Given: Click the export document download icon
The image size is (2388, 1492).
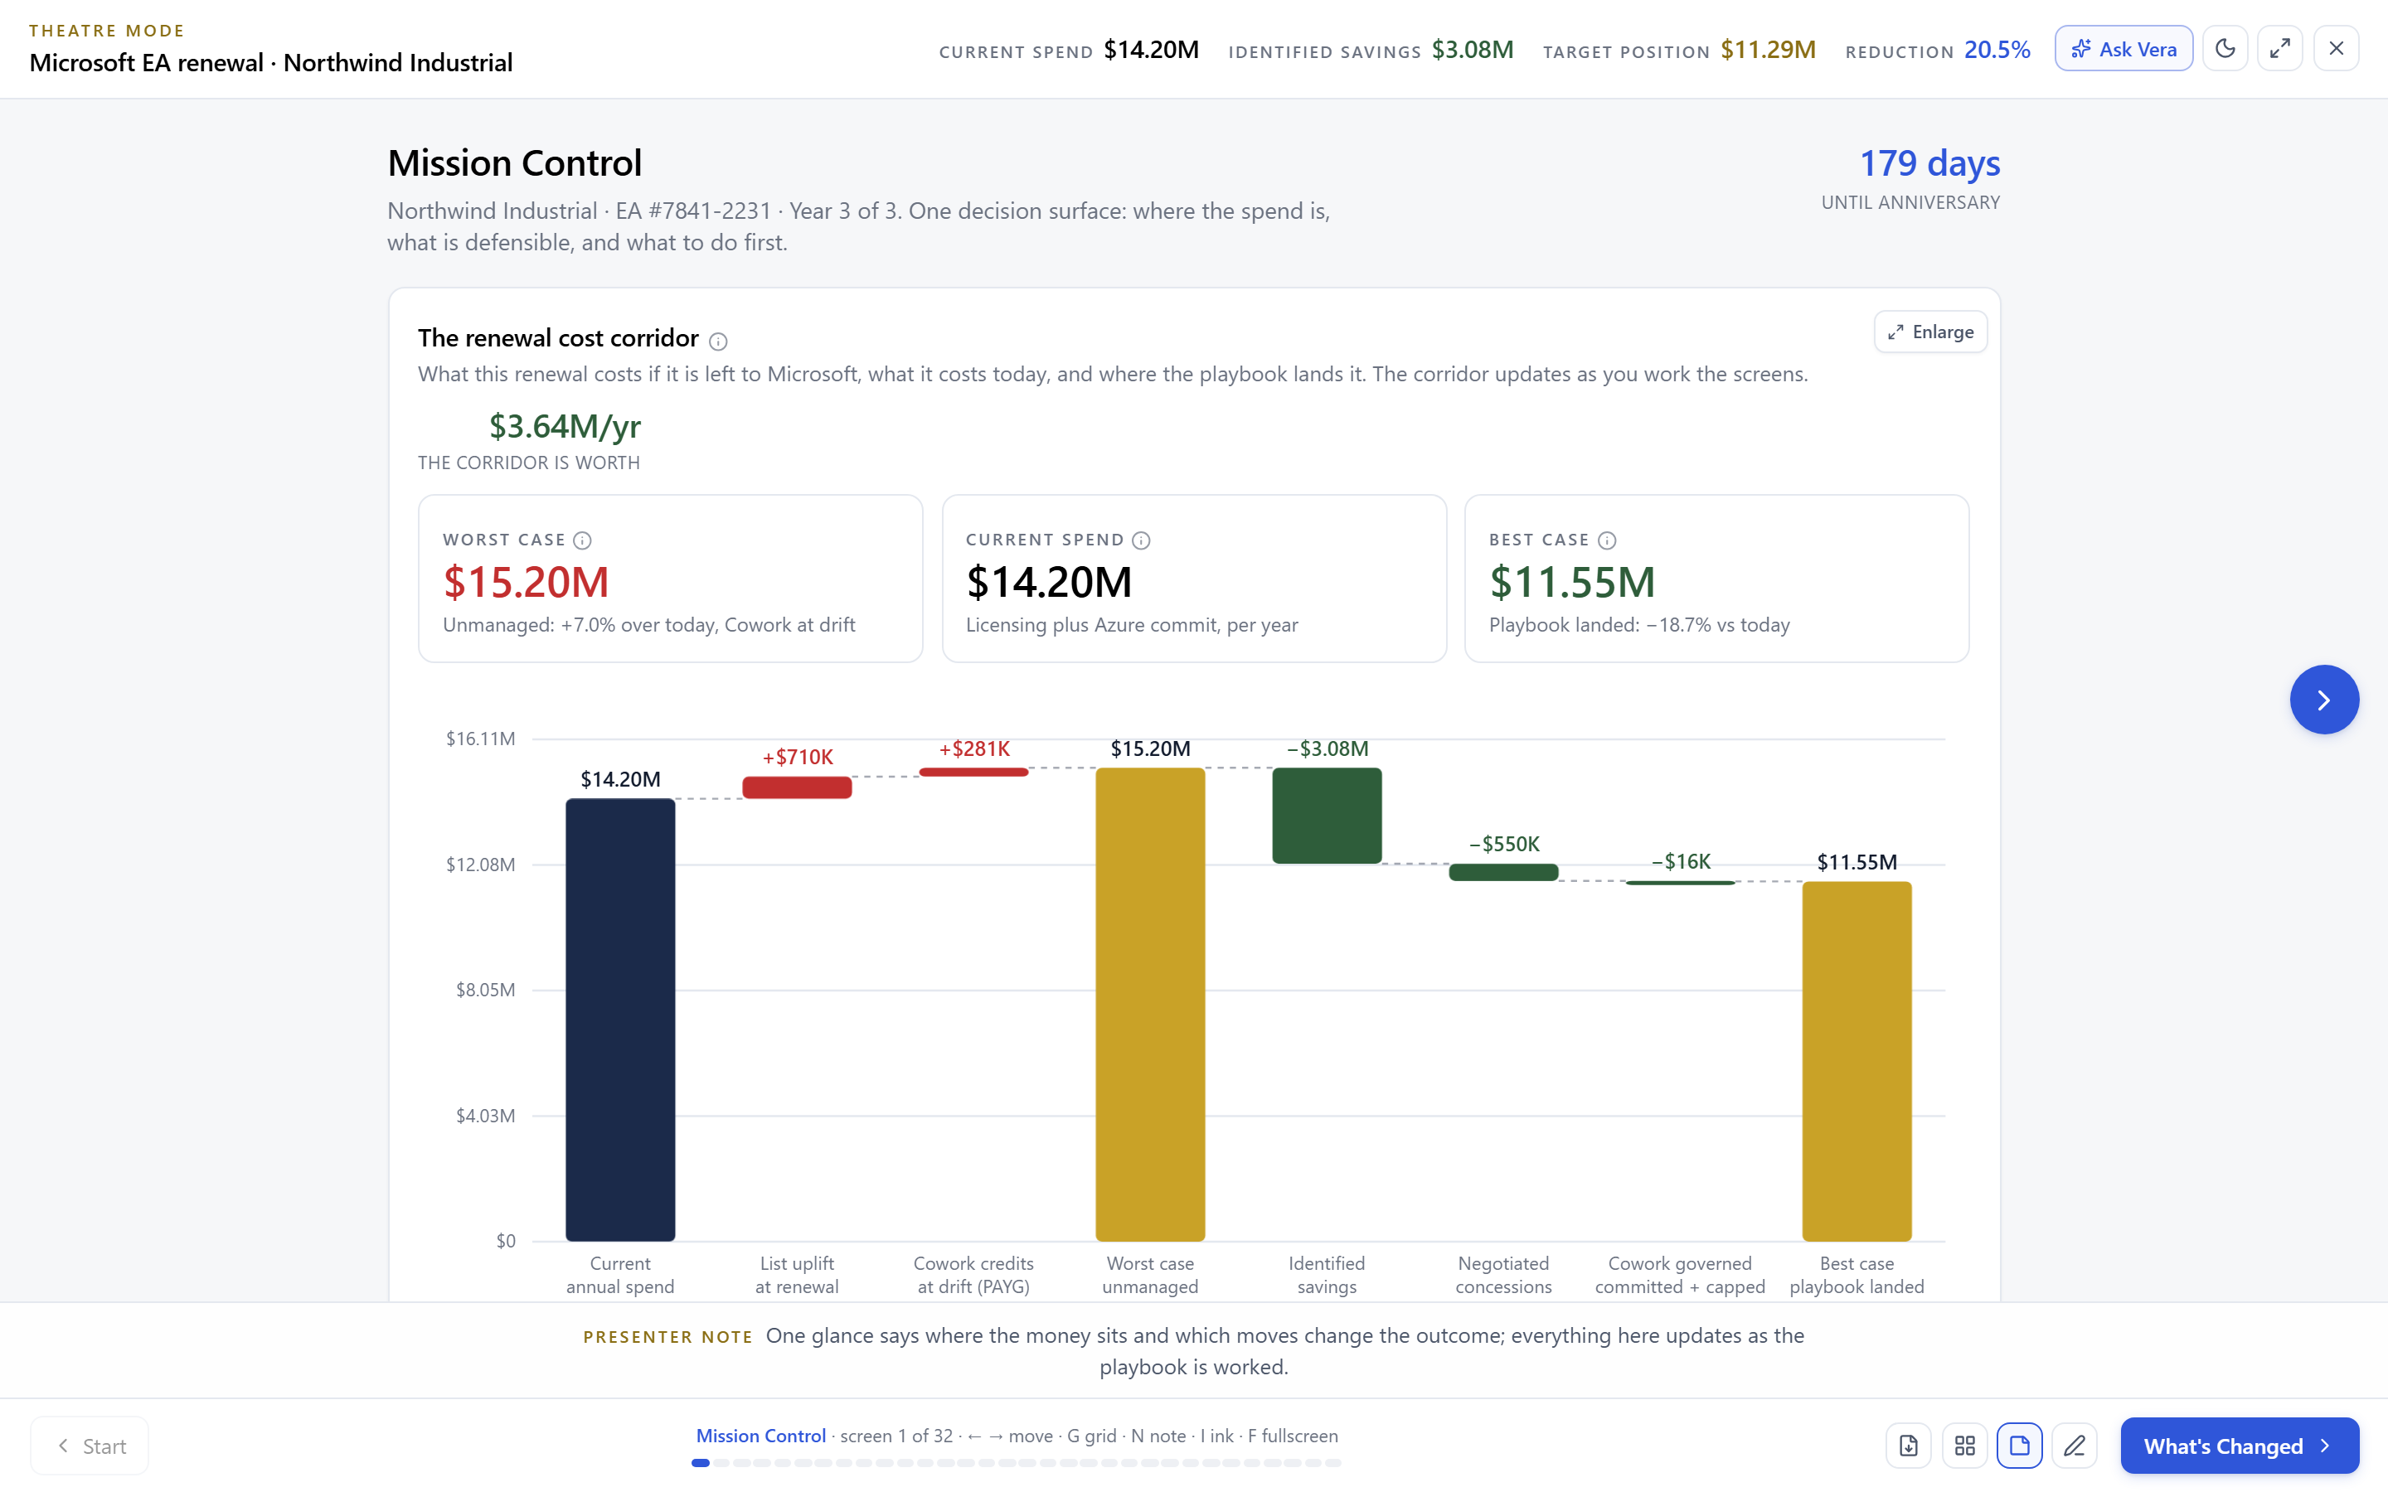Looking at the screenshot, I should tap(1909, 1446).
